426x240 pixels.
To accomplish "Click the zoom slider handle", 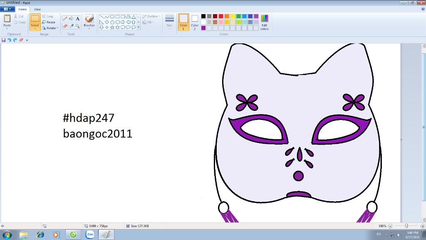I will tap(406, 226).
